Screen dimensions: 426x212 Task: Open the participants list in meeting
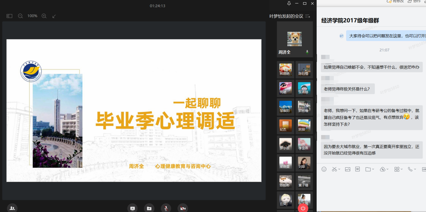[12, 208]
